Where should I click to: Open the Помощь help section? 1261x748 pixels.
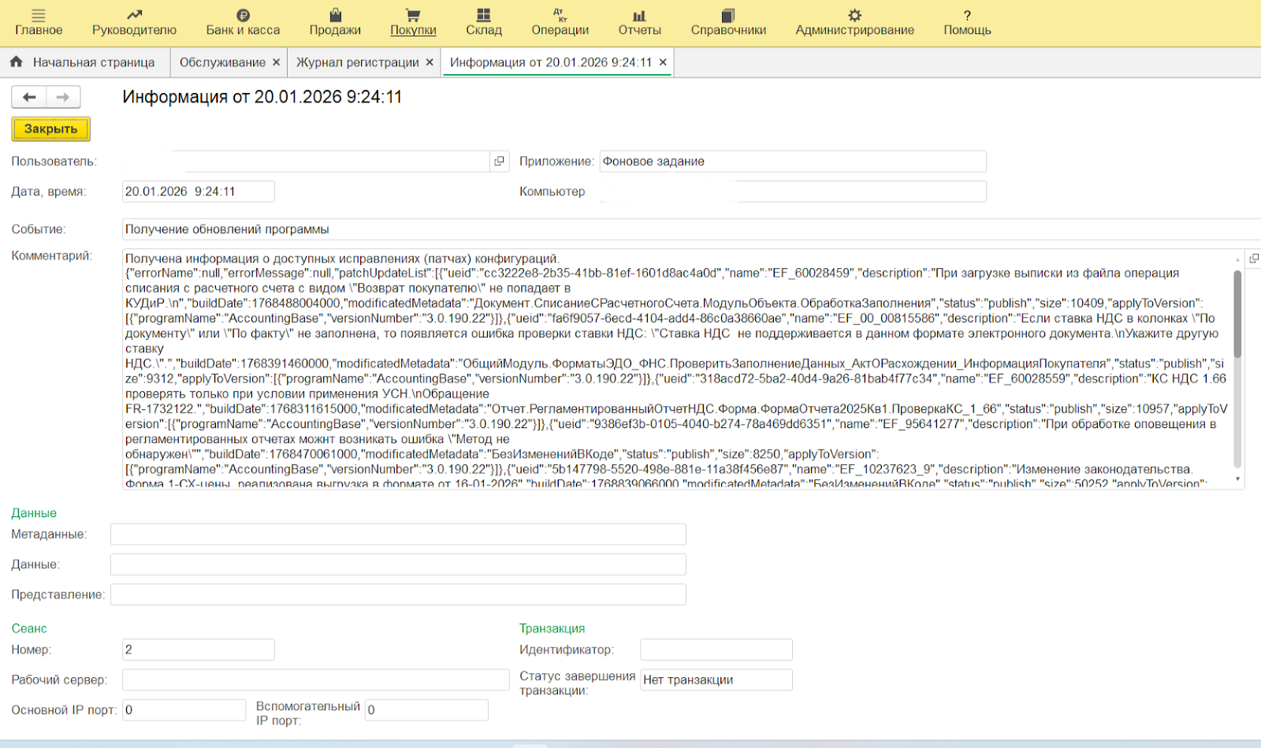[967, 22]
